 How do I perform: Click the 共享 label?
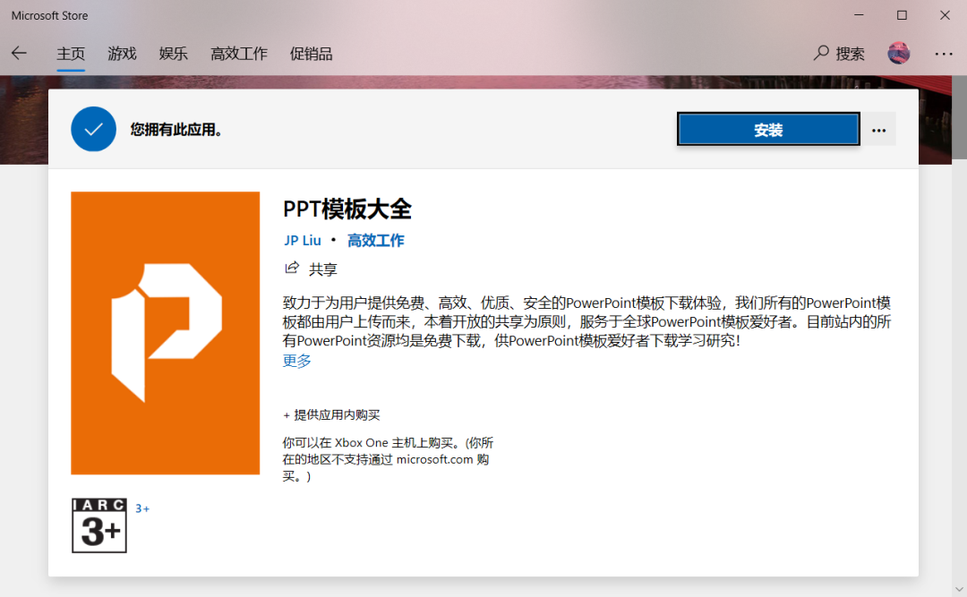[x=323, y=269]
